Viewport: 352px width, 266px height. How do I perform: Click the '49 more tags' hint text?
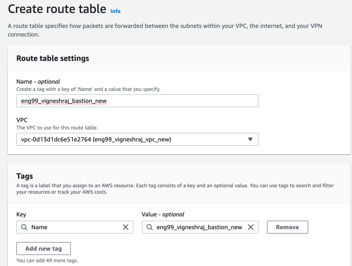click(x=47, y=260)
